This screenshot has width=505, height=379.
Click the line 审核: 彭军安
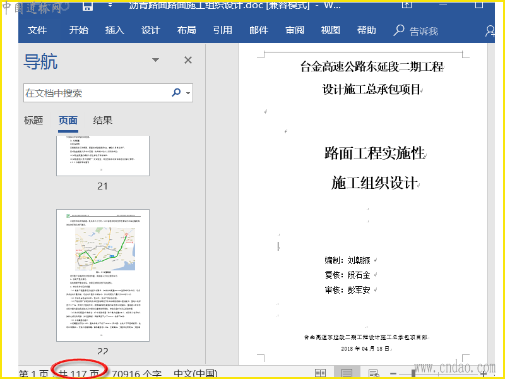click(x=348, y=290)
